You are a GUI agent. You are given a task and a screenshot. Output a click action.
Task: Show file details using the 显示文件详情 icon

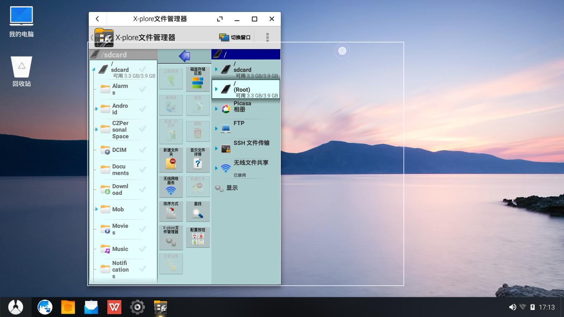point(197,160)
